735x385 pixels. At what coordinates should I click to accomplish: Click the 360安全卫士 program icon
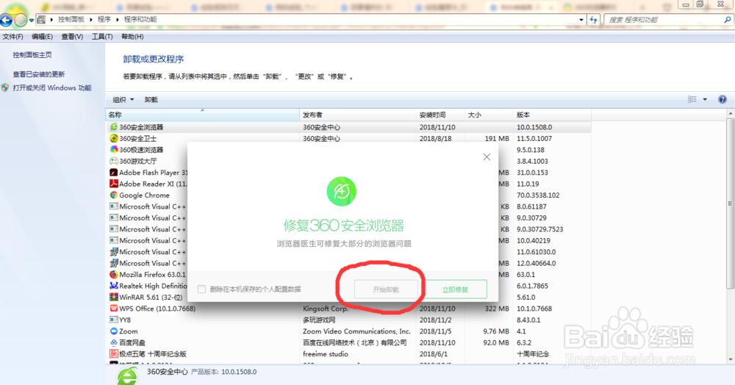(x=113, y=138)
